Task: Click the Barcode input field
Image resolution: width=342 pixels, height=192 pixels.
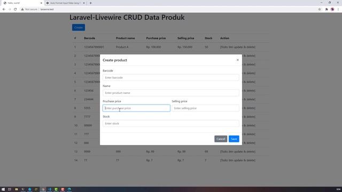Action: pos(171,77)
